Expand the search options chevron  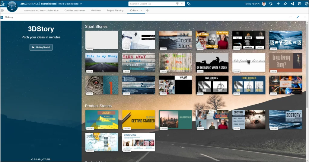pyautogui.click(x=183, y=4)
